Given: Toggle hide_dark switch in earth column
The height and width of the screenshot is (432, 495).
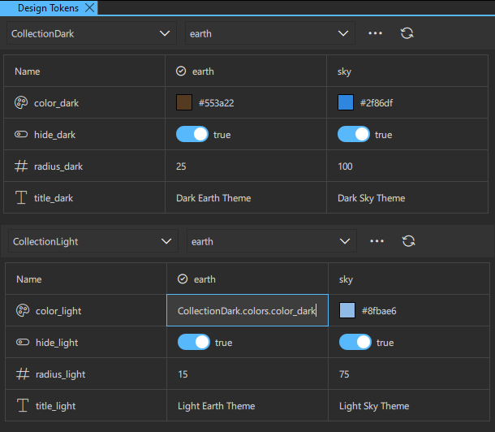Looking at the screenshot, I should [192, 135].
